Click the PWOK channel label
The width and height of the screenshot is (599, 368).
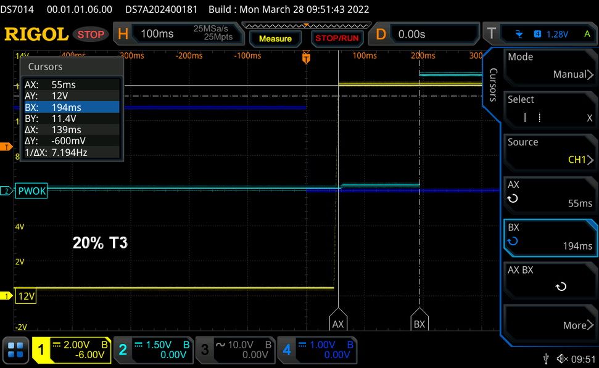31,191
